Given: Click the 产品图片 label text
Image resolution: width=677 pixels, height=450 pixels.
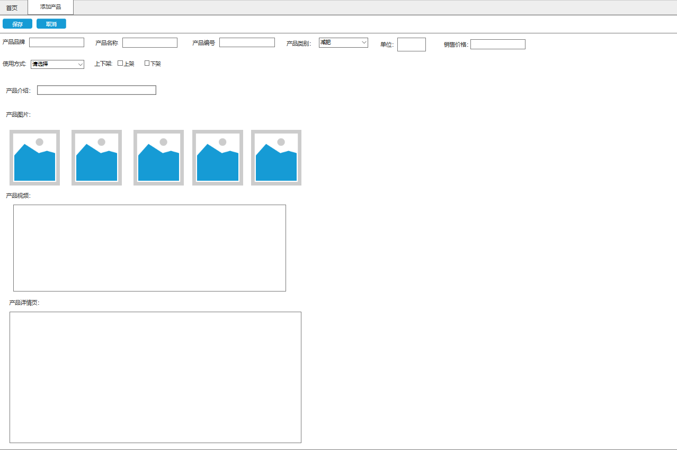Looking at the screenshot, I should pos(18,115).
